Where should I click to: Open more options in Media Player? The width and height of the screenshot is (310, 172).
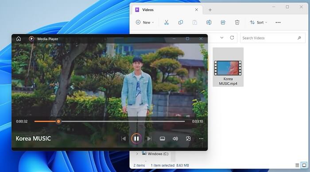click(x=201, y=139)
